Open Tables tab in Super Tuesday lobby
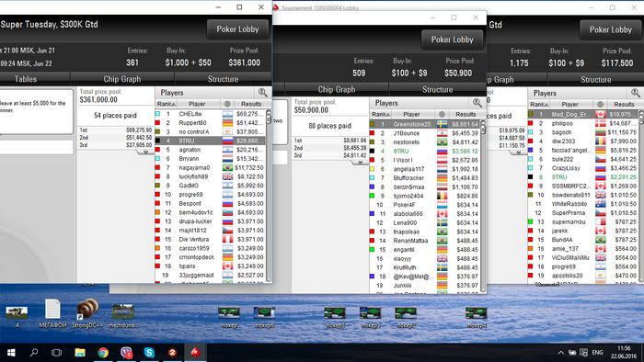This screenshot has height=362, width=644. pos(26,79)
